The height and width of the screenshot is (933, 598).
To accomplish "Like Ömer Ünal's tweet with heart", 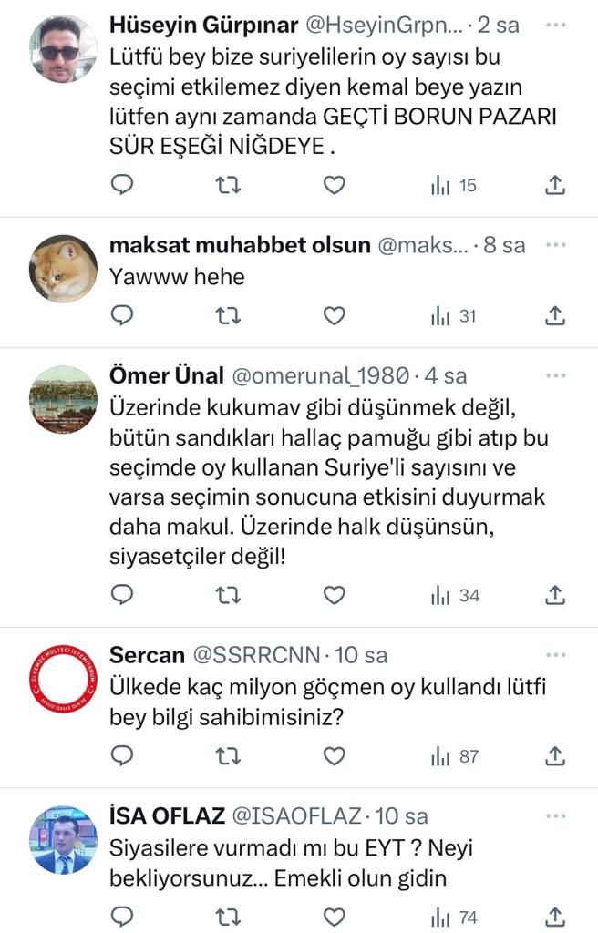I will pos(335,595).
